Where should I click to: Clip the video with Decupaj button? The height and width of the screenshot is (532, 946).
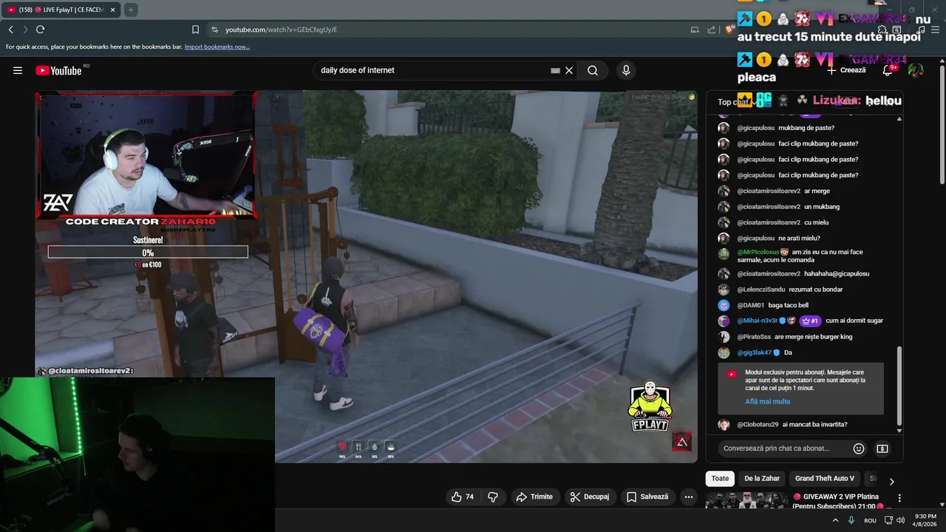click(590, 497)
